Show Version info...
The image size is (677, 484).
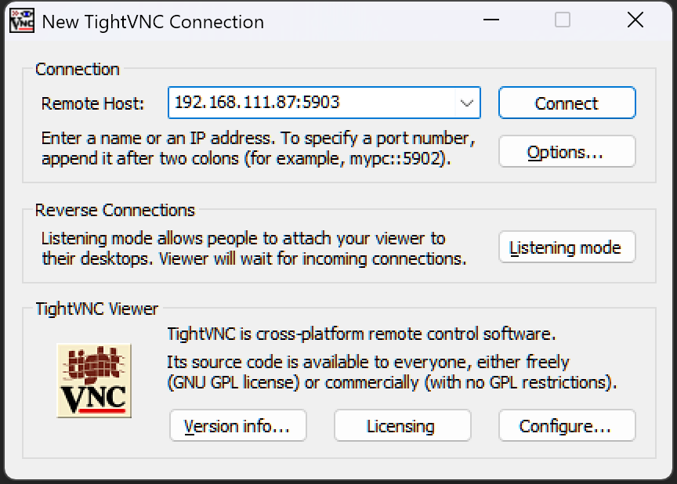coord(238,426)
